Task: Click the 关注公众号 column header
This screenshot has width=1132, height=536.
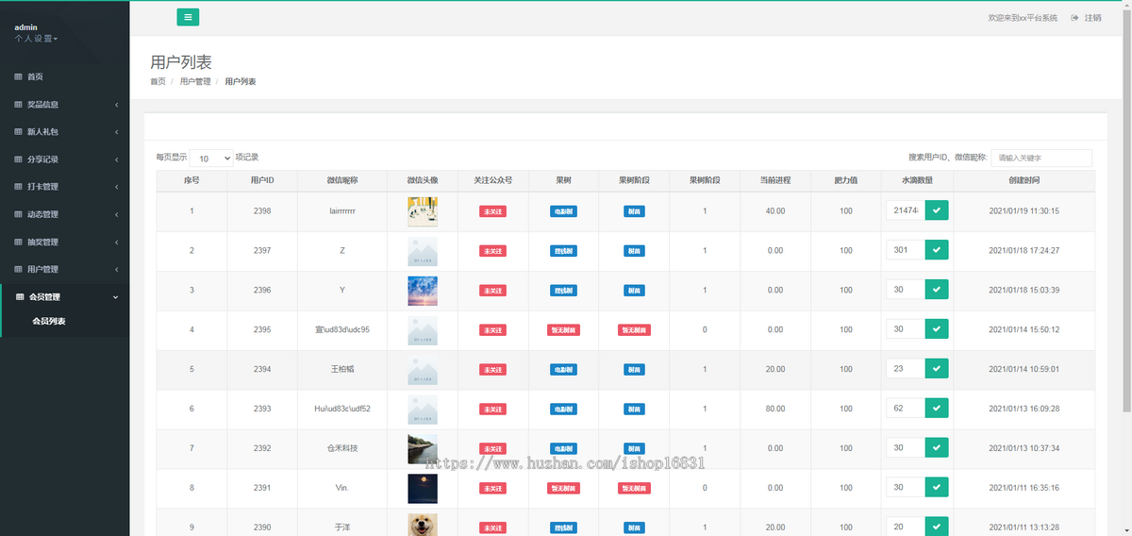Action: click(492, 180)
